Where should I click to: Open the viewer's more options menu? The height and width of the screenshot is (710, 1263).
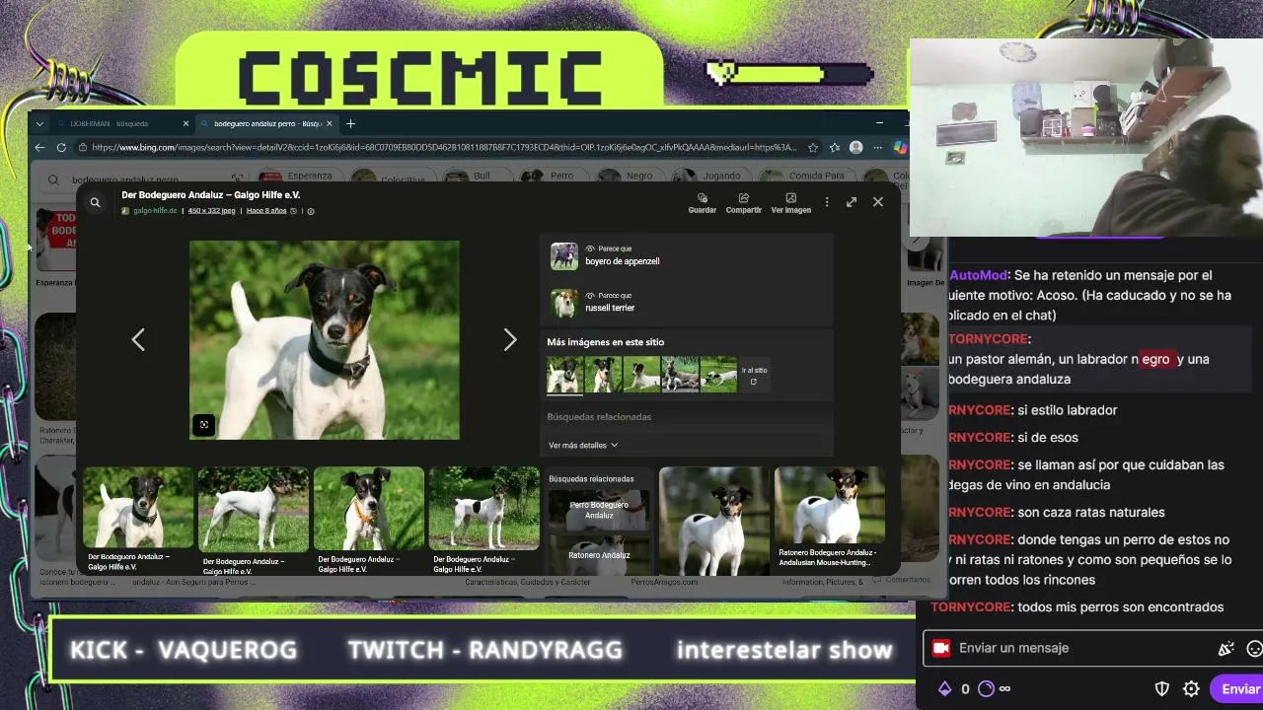[x=827, y=202]
